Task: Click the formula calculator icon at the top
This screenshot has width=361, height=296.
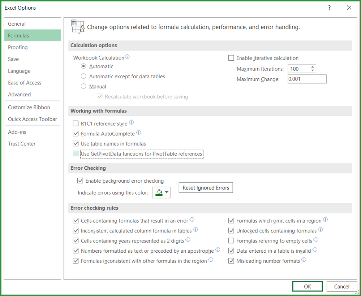Action: (x=78, y=27)
